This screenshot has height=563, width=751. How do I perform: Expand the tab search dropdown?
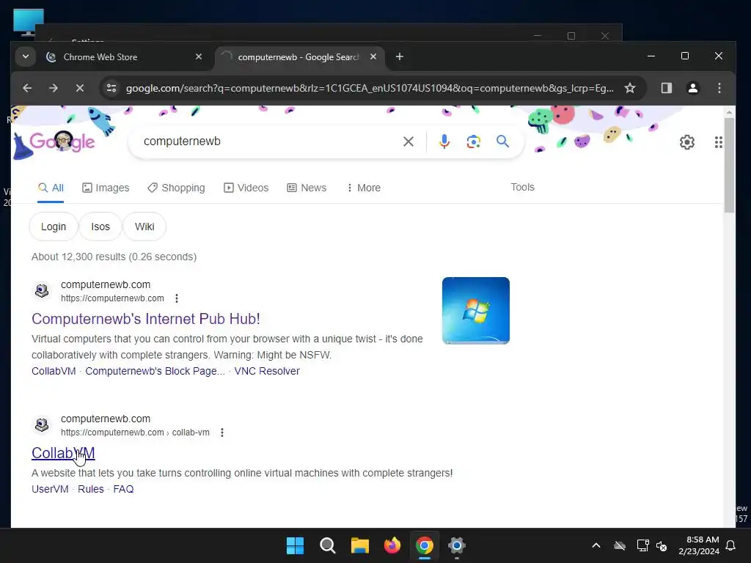pos(26,57)
